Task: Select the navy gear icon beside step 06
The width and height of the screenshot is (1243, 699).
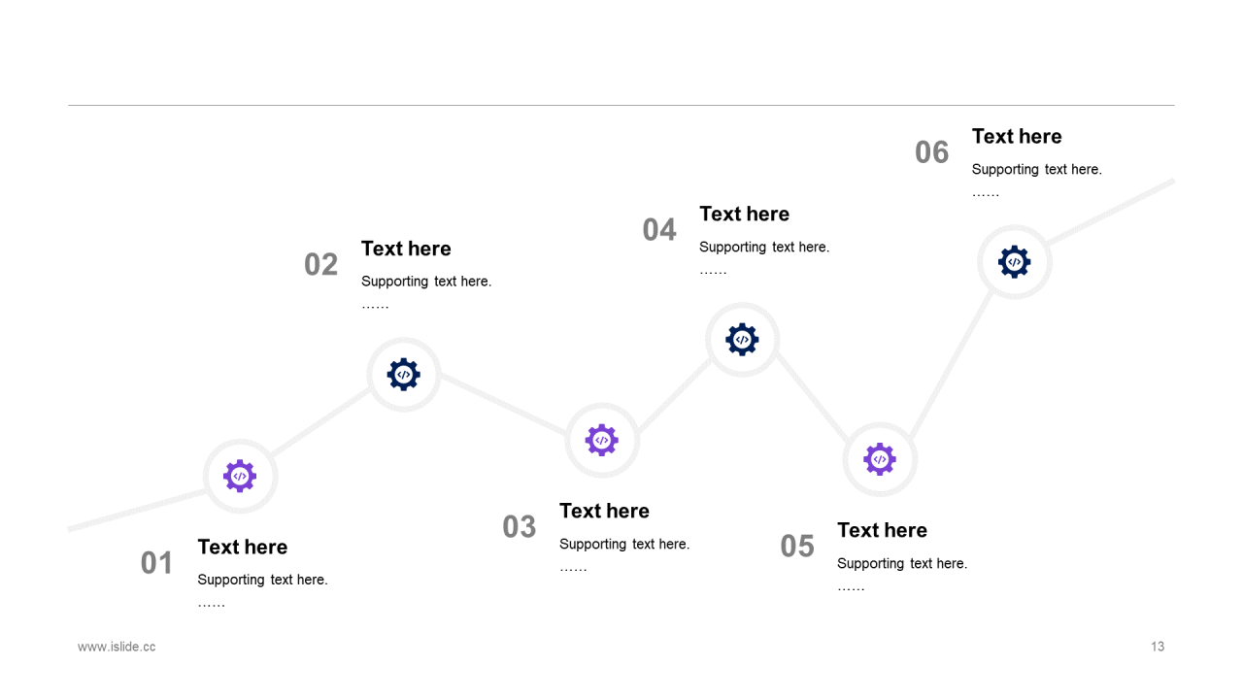Action: [1015, 262]
